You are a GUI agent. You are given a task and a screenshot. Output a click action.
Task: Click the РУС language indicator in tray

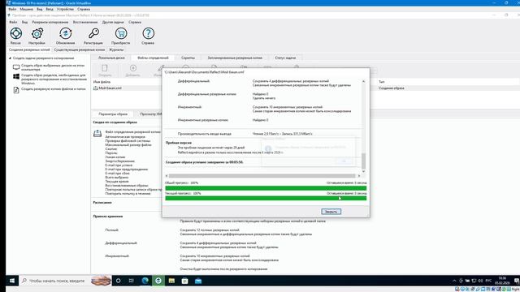pos(488,281)
